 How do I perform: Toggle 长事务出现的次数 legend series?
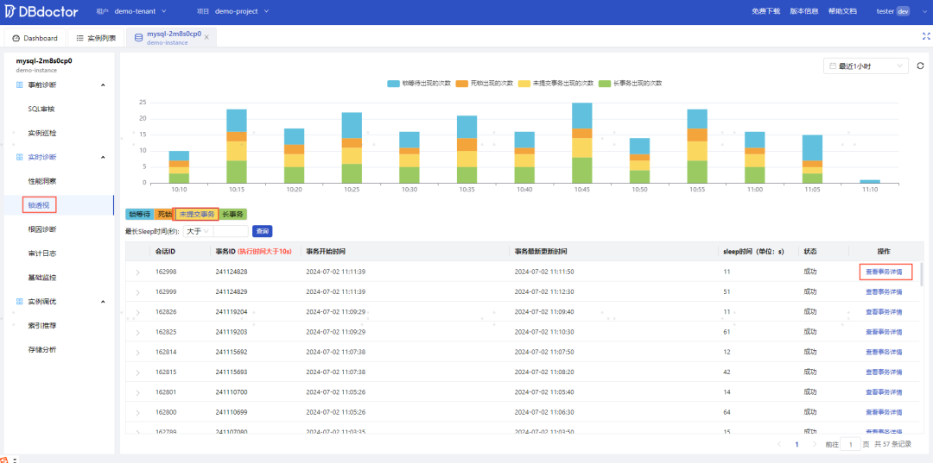pyautogui.click(x=631, y=84)
